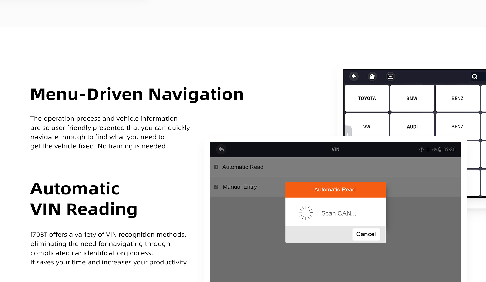Open the VIN scan icon in the toolbar
The image size is (486, 282).
390,76
